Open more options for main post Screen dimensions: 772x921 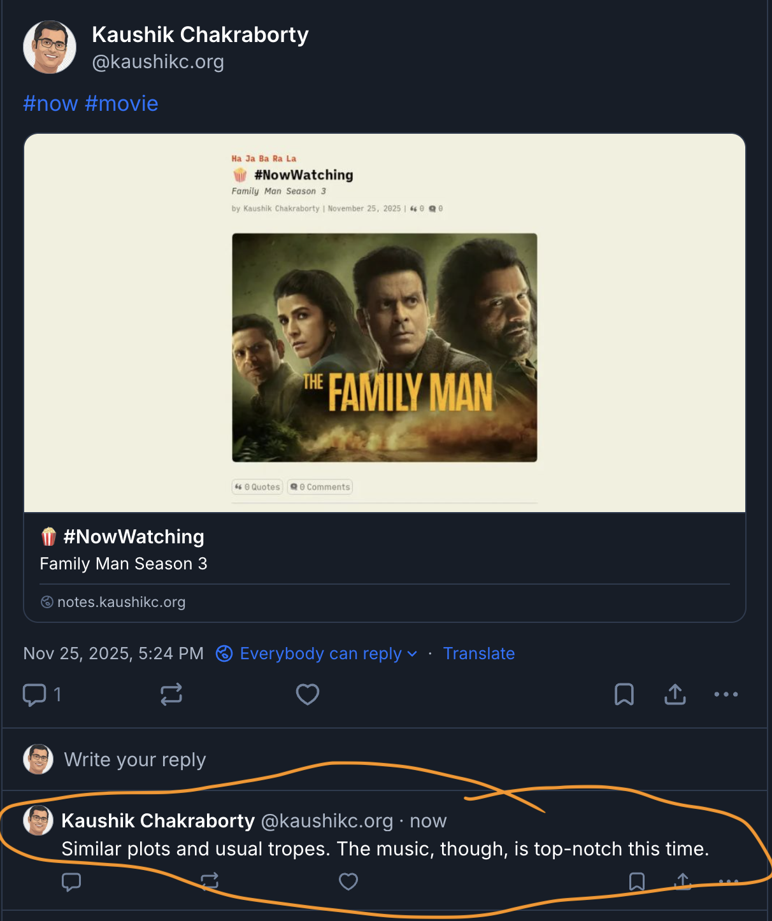(x=726, y=694)
